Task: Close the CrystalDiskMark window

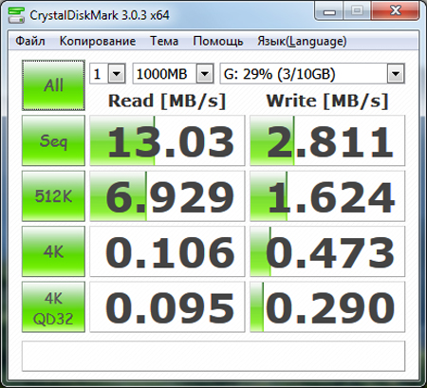Action: [396, 11]
